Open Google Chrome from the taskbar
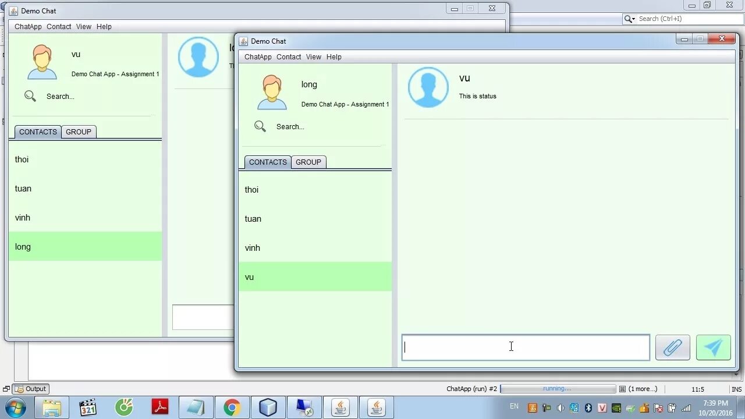 tap(232, 407)
